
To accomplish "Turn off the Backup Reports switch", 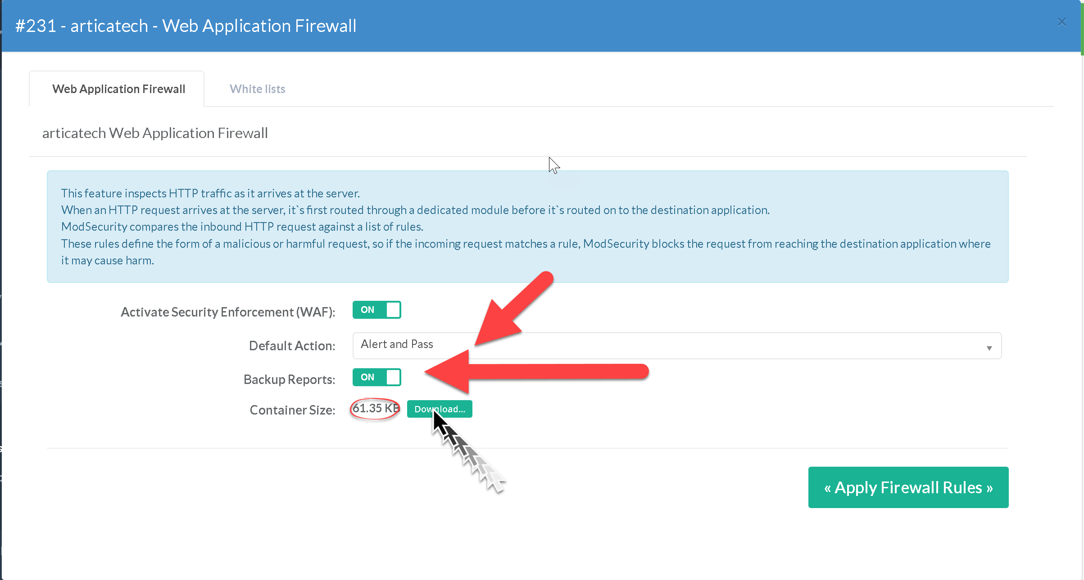I will point(376,377).
